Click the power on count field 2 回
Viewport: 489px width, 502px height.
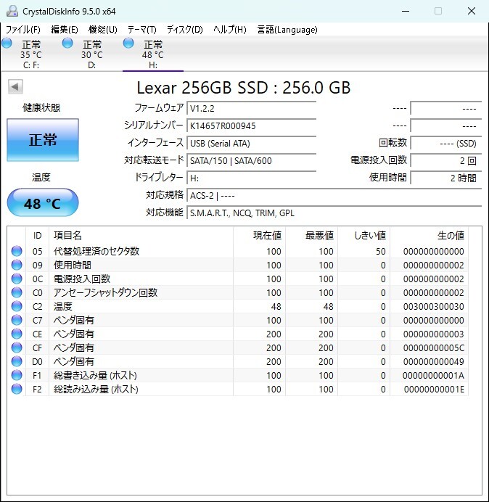coord(445,160)
